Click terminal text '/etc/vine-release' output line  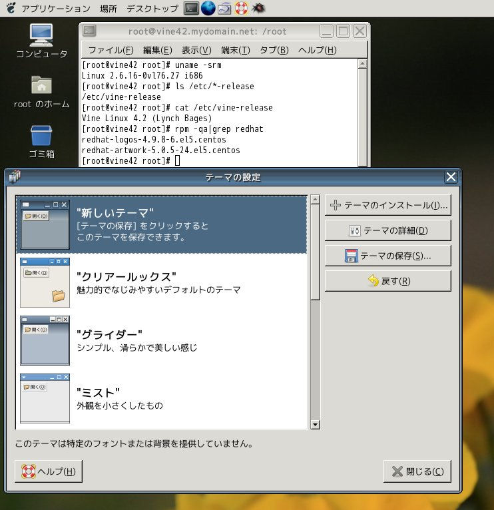(x=121, y=97)
